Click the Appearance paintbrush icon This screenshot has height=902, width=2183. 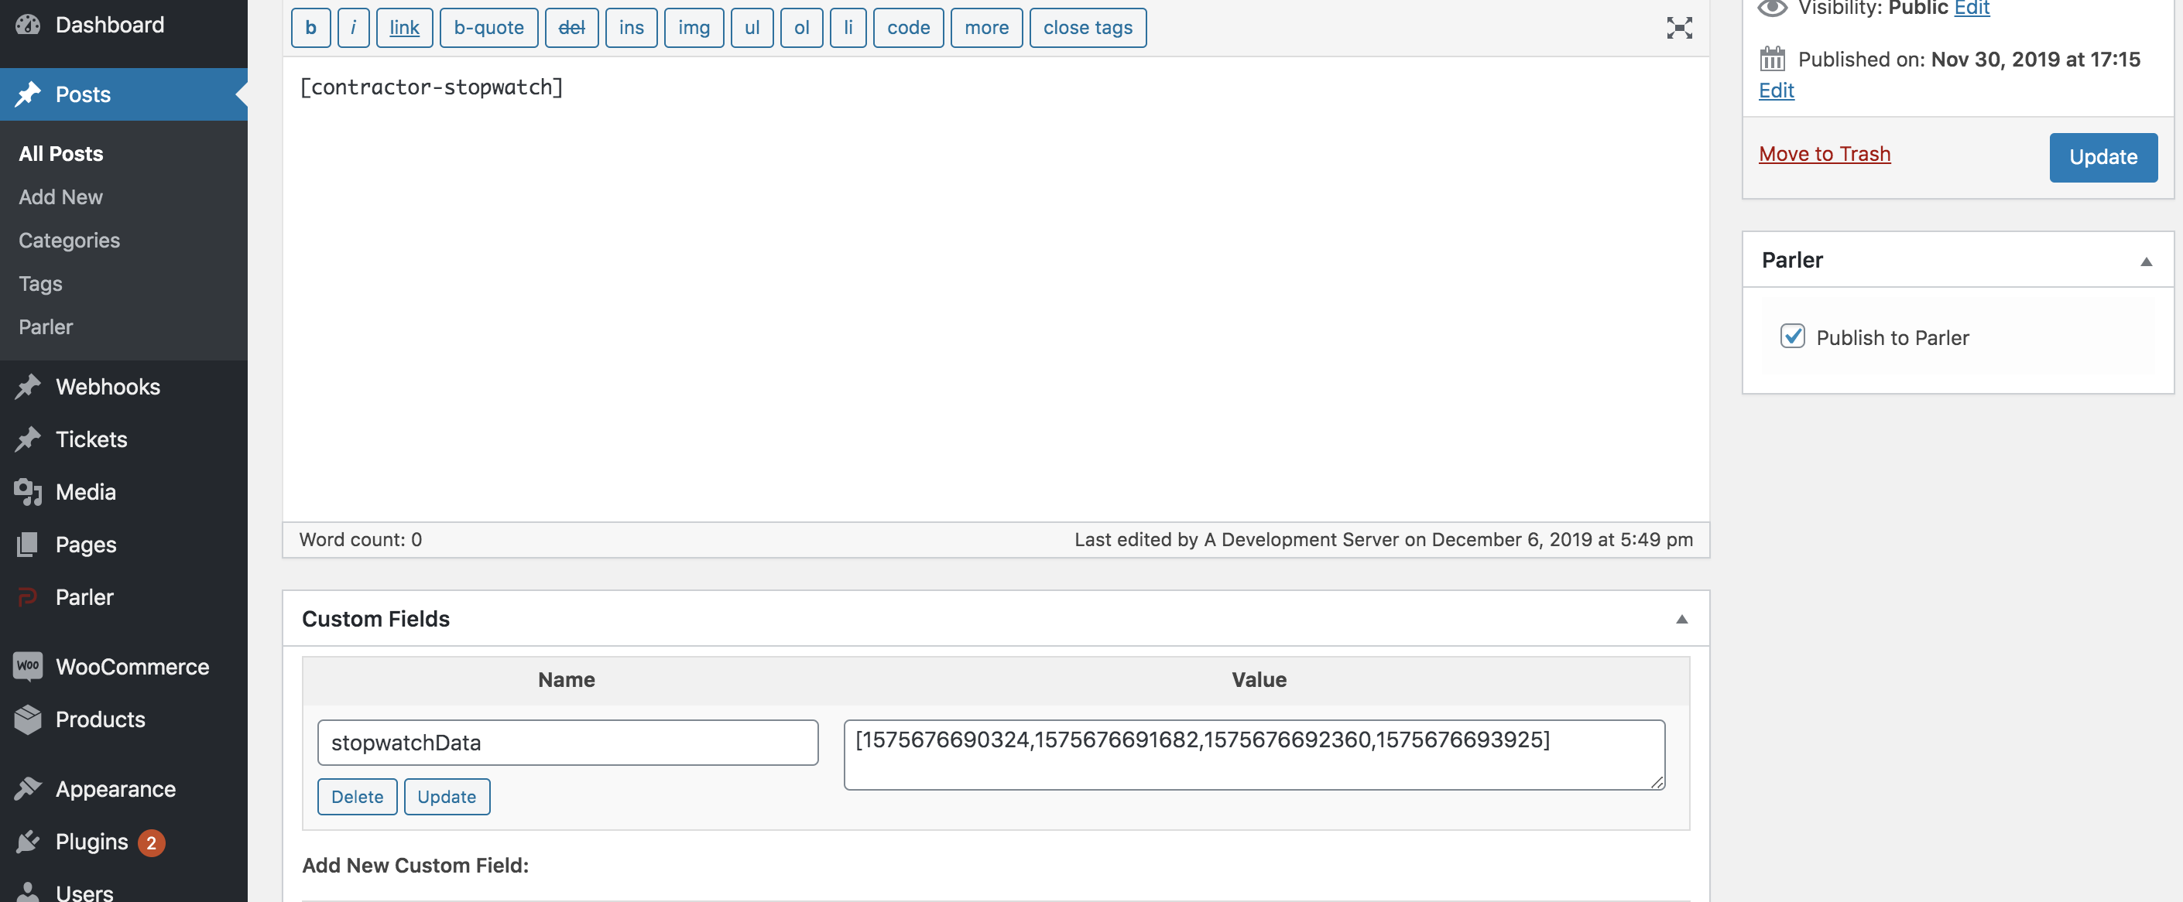coord(28,788)
